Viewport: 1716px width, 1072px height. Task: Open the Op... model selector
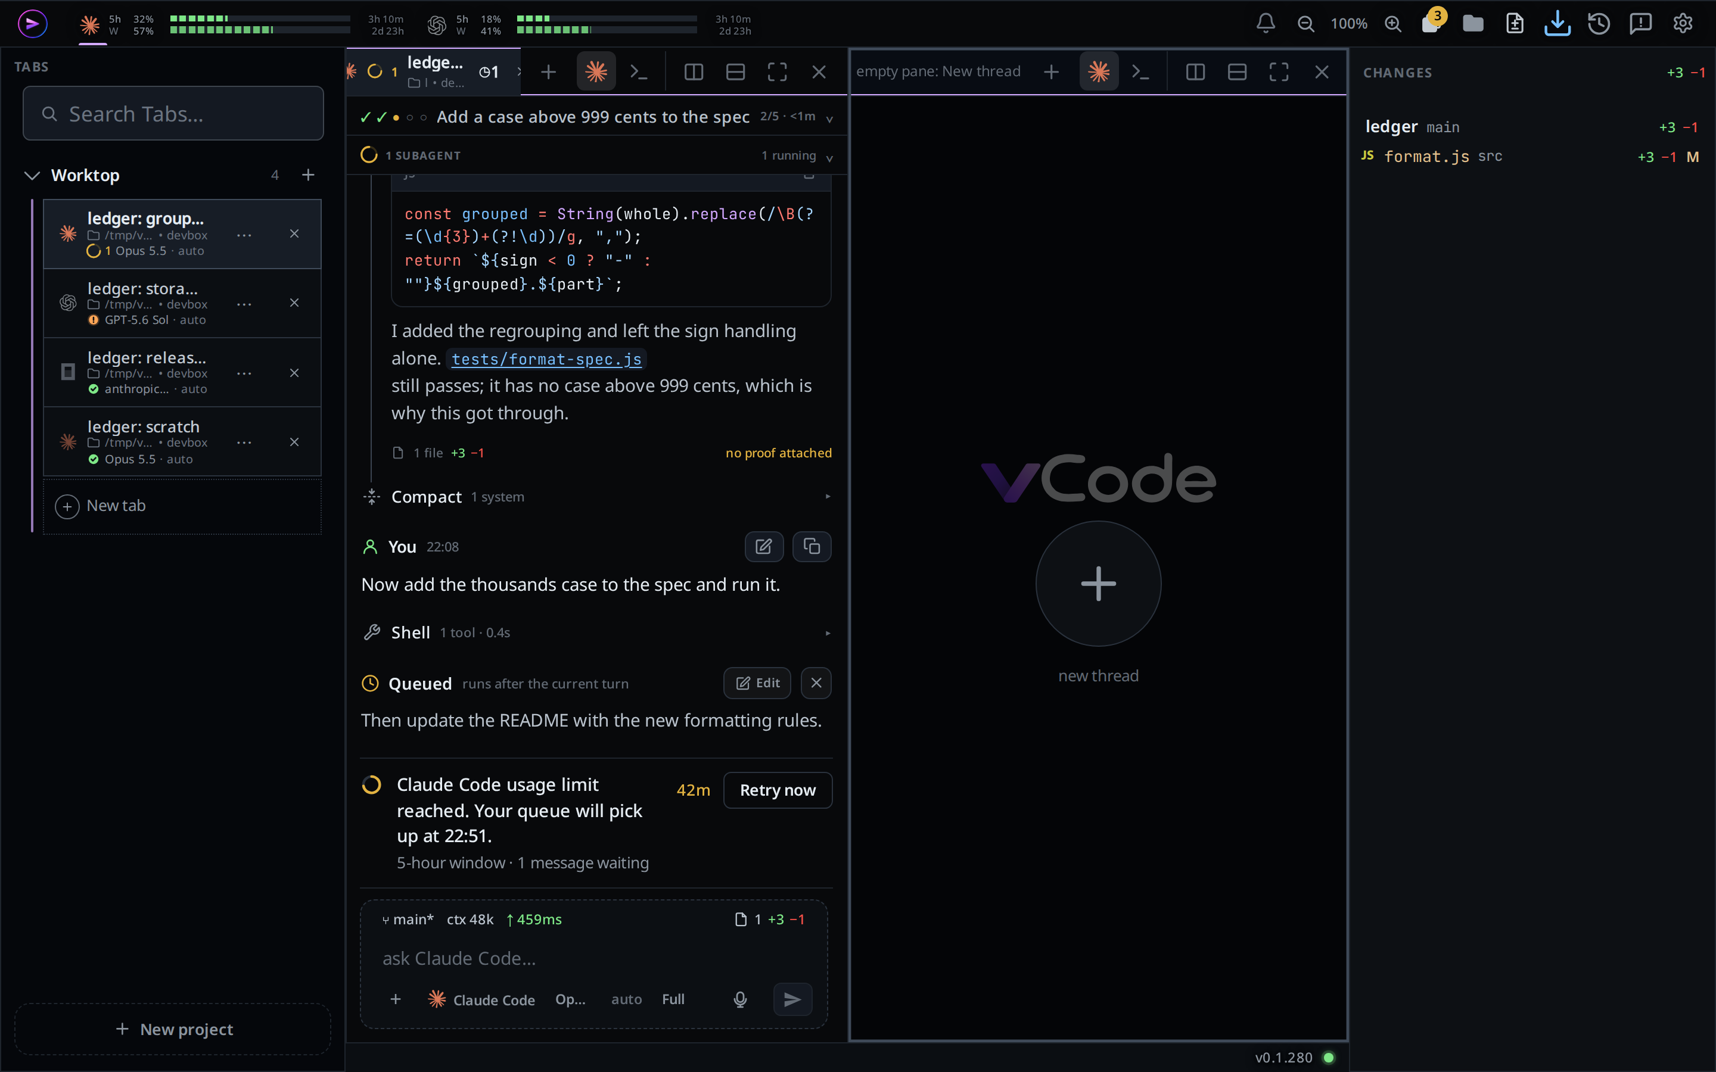[x=570, y=999]
